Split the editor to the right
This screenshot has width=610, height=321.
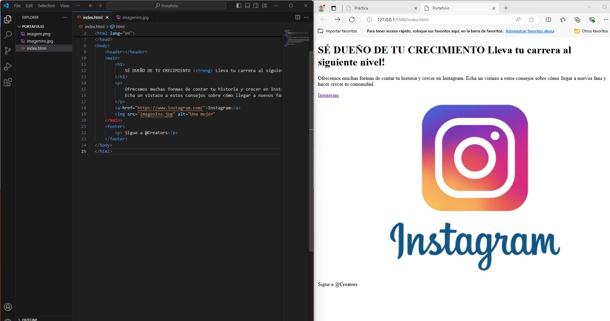pyautogui.click(x=298, y=17)
